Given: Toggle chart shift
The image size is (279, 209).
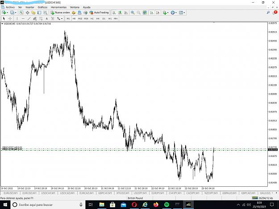Looking at the screenshot, I should click(x=158, y=12).
